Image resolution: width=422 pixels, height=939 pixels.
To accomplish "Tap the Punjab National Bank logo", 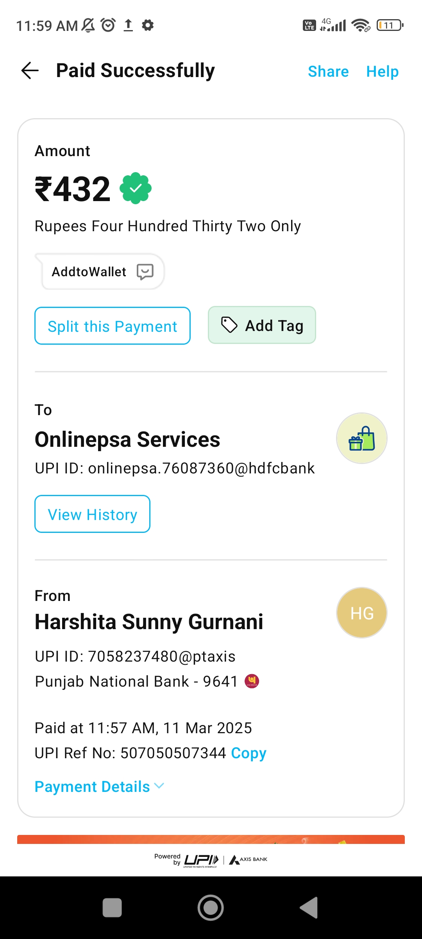I will 252,681.
